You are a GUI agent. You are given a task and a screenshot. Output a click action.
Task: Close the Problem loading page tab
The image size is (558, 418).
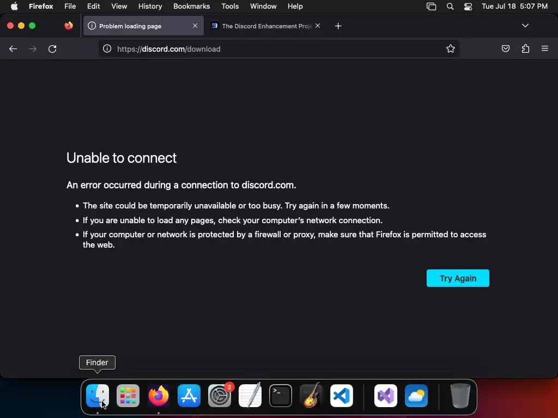pos(195,26)
